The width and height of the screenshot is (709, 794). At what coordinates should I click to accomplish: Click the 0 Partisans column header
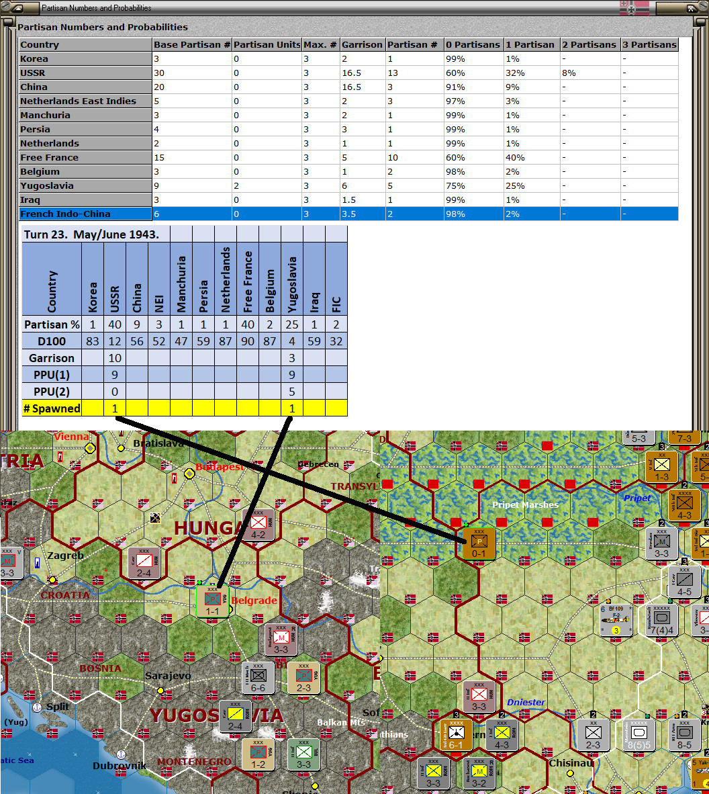[474, 44]
